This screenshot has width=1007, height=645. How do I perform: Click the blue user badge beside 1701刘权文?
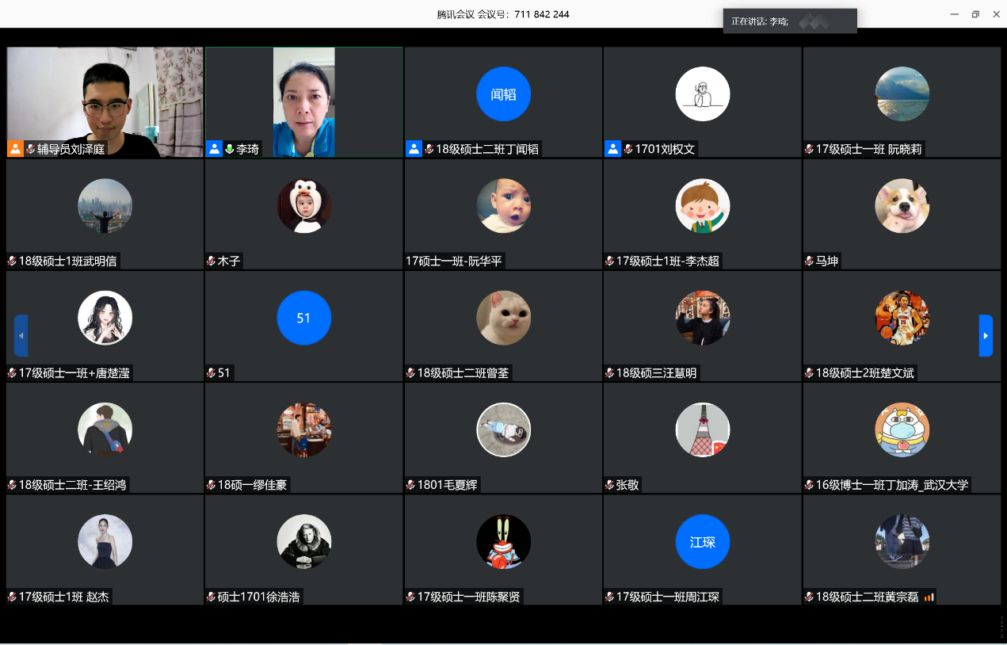point(612,149)
